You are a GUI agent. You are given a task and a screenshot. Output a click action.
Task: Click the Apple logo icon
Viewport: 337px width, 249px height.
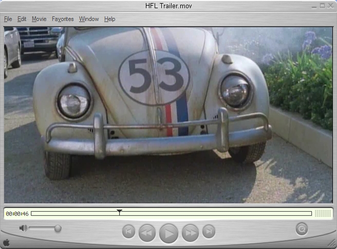(6, 242)
